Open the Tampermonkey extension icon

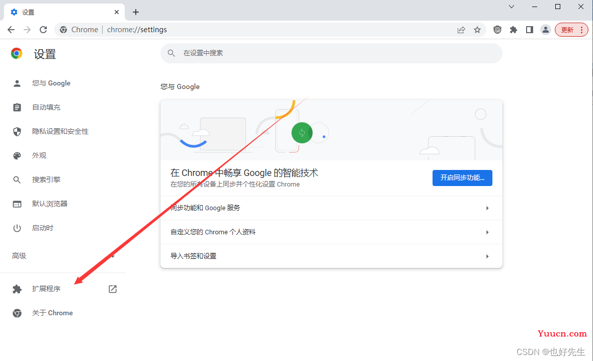(x=497, y=30)
